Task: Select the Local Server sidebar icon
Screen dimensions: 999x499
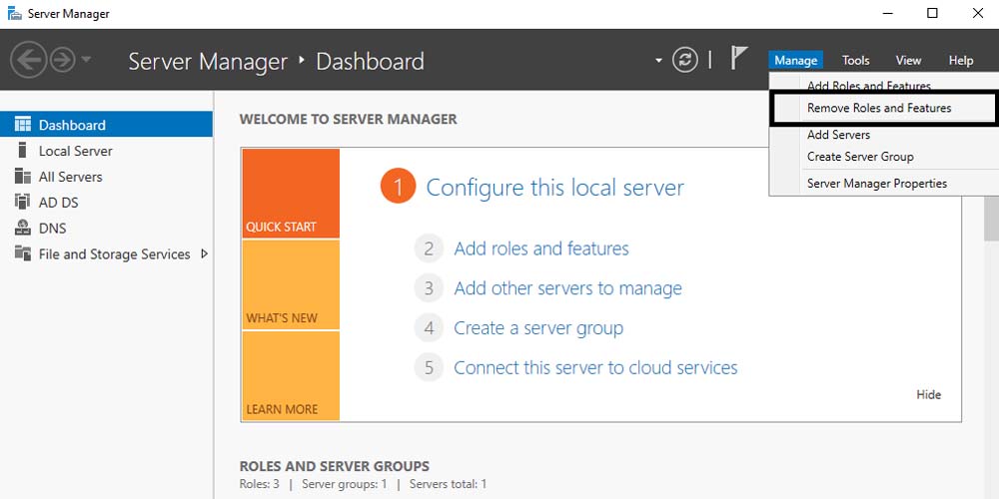Action: [x=22, y=151]
